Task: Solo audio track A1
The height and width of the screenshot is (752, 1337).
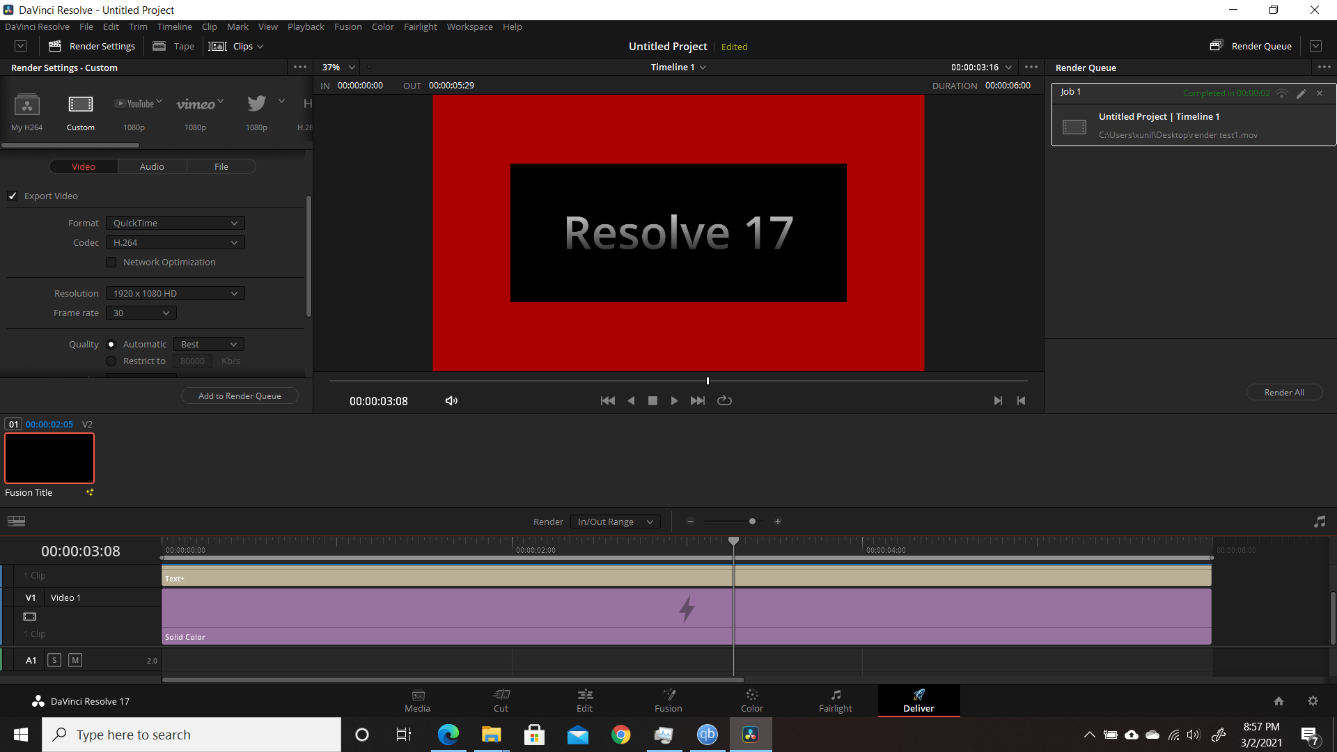Action: coord(54,660)
